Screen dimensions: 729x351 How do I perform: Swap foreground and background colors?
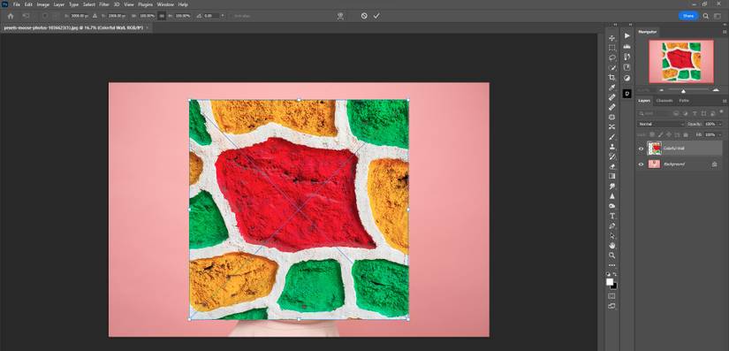click(616, 274)
